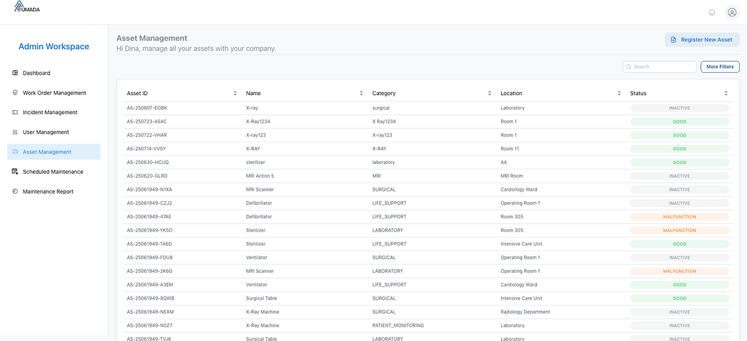Open Asset Management menu item
This screenshot has width=747, height=341.
point(47,152)
